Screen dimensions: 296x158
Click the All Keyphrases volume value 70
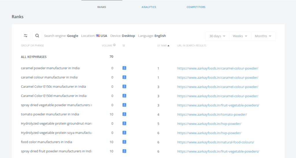111,57
